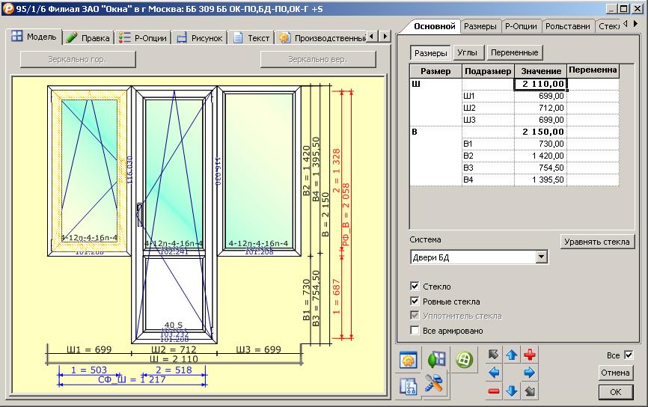This screenshot has width=648, height=407.
Task: Click the pencil icon on Правка tab
Action: click(x=72, y=37)
